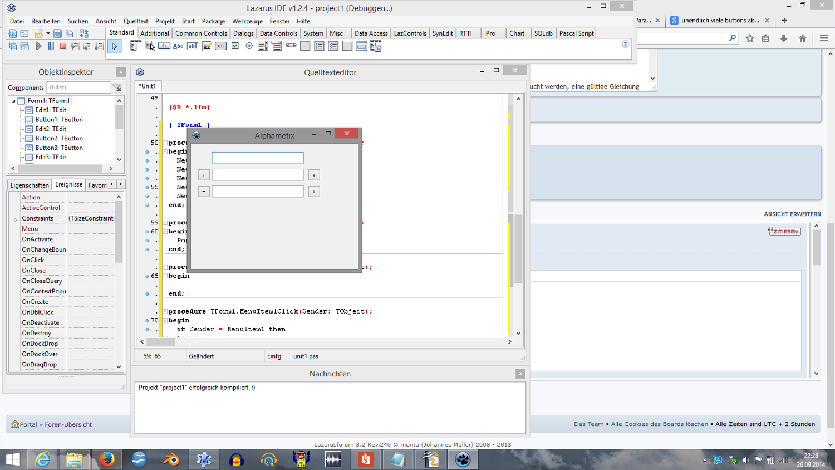Select the TRadioButton component in palette
835x470 pixels.
249,46
